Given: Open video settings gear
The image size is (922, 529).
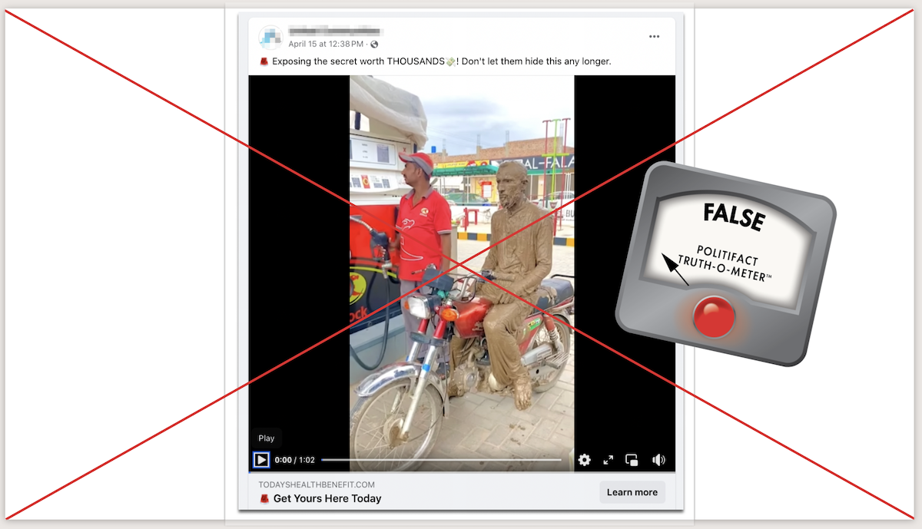Looking at the screenshot, I should click(585, 460).
